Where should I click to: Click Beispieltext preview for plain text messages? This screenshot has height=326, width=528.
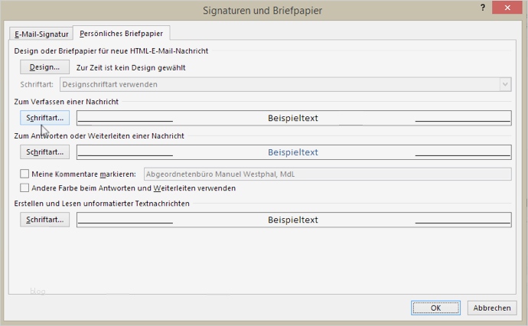293,220
